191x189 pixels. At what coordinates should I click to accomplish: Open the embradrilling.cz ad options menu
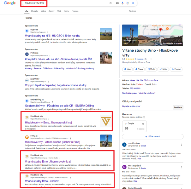52,102
